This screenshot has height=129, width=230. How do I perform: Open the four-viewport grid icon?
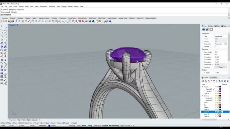point(56,21)
